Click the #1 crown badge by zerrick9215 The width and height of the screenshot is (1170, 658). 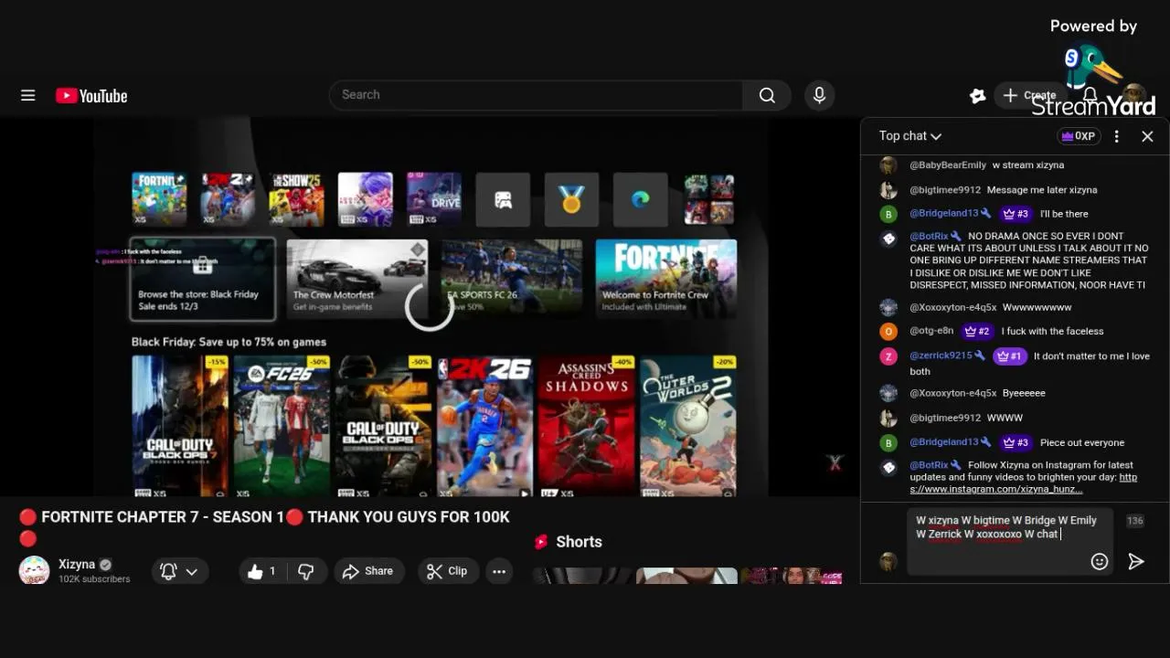tap(1010, 356)
